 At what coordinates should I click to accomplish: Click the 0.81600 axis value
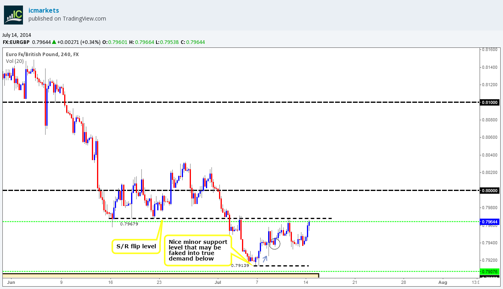[x=490, y=49]
